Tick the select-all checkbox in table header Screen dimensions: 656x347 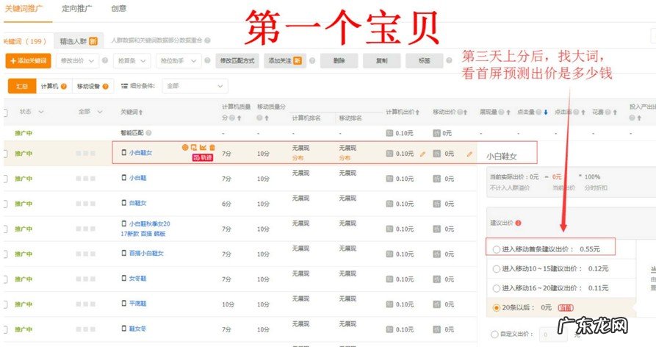(x=5, y=112)
